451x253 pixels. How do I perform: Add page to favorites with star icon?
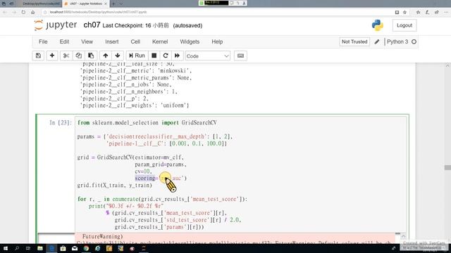pyautogui.click(x=404, y=12)
